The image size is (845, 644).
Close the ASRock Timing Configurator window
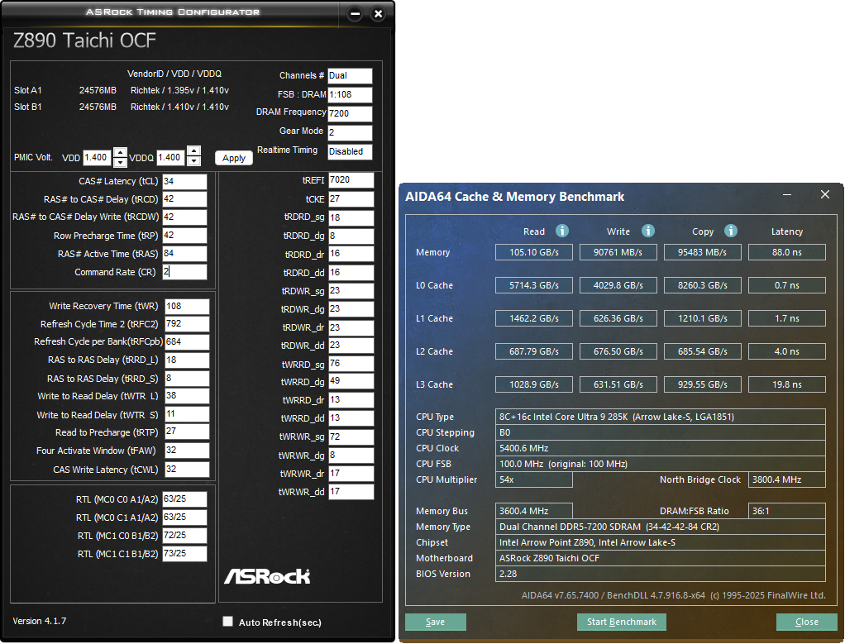tap(379, 14)
